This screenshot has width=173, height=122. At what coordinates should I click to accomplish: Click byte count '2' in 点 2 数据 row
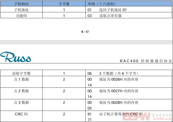[x=64, y=91]
